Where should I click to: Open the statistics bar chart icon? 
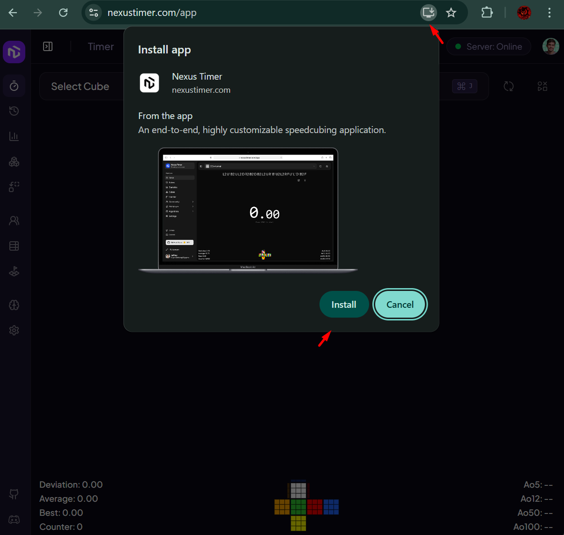(x=14, y=136)
